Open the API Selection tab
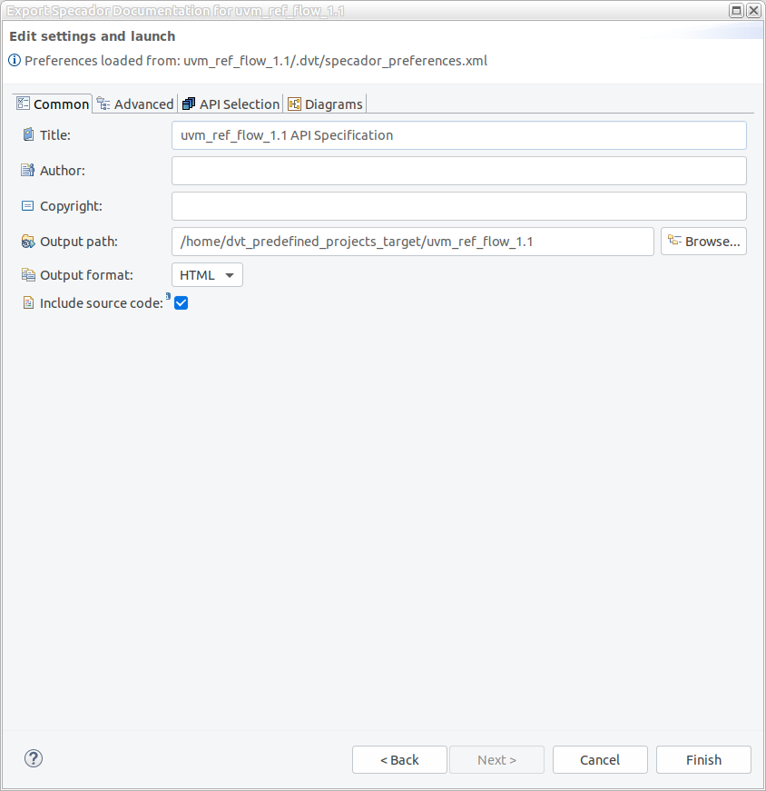 click(x=231, y=104)
